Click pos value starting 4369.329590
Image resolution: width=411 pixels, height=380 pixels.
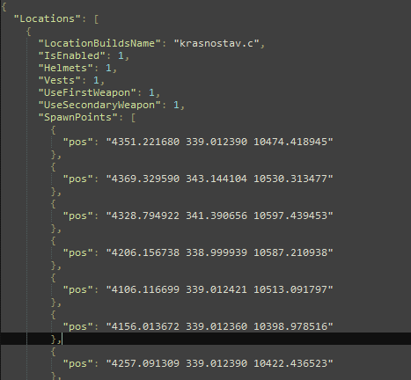tap(219, 179)
